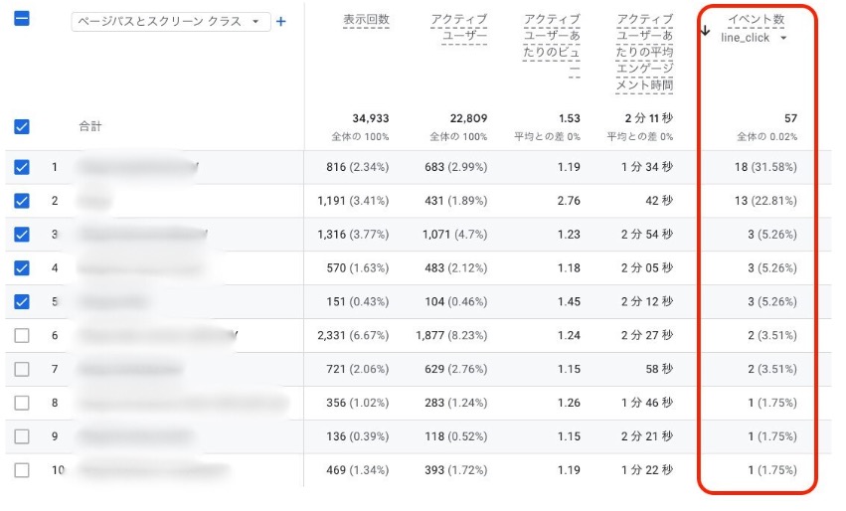Click the 2,331 (6.67%) views cell
Viewport: 846px width, 511px height.
(x=353, y=335)
